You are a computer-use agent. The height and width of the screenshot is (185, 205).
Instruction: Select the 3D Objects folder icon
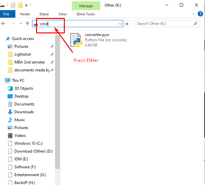point(10,88)
